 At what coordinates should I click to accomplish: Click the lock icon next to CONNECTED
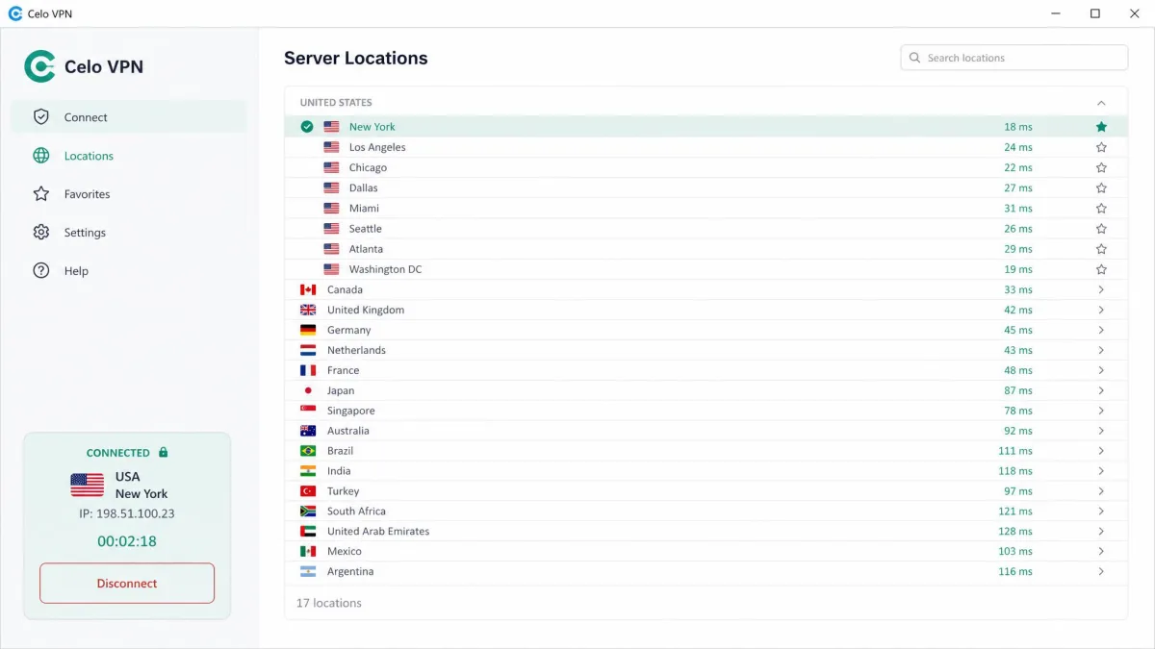163,452
